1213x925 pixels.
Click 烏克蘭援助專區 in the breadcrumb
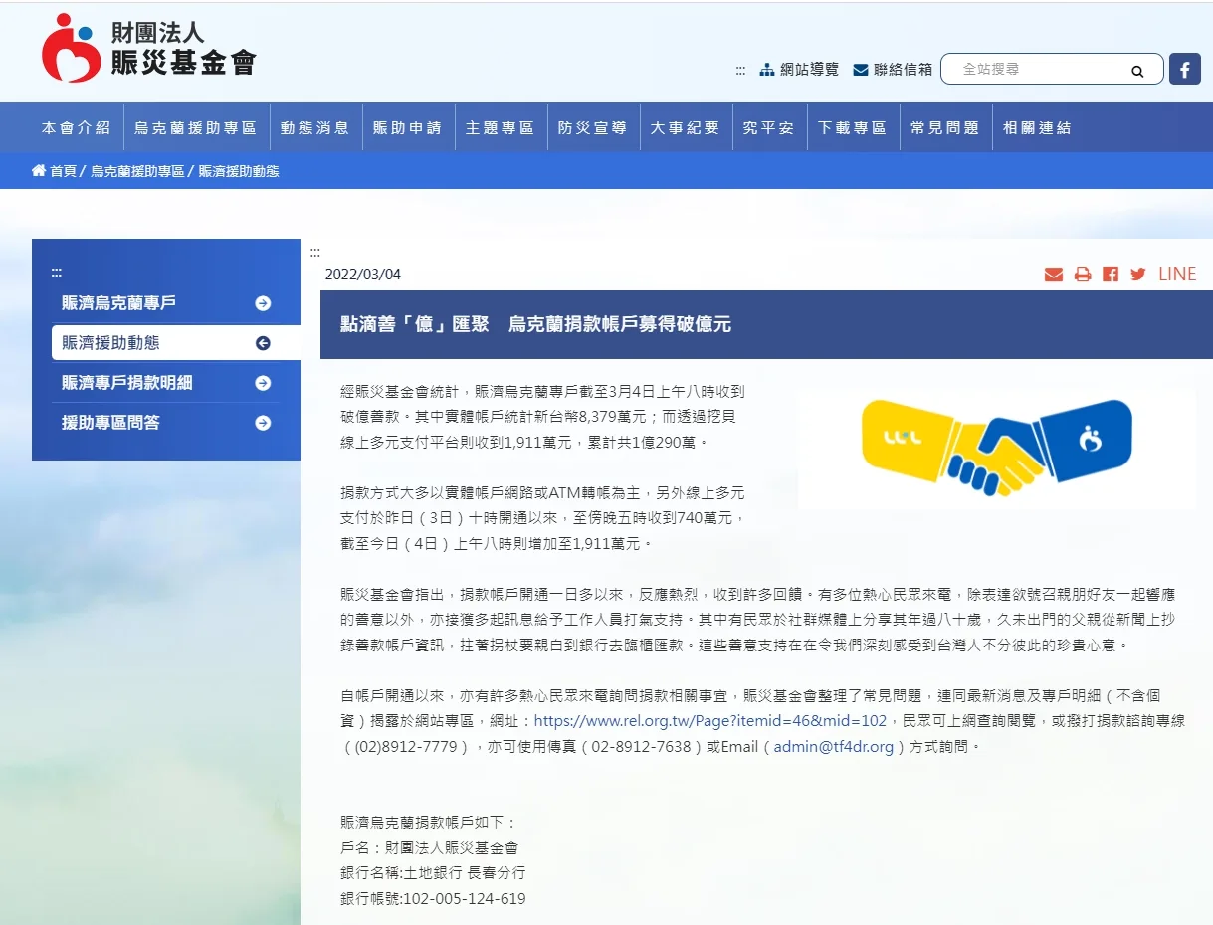click(x=137, y=171)
